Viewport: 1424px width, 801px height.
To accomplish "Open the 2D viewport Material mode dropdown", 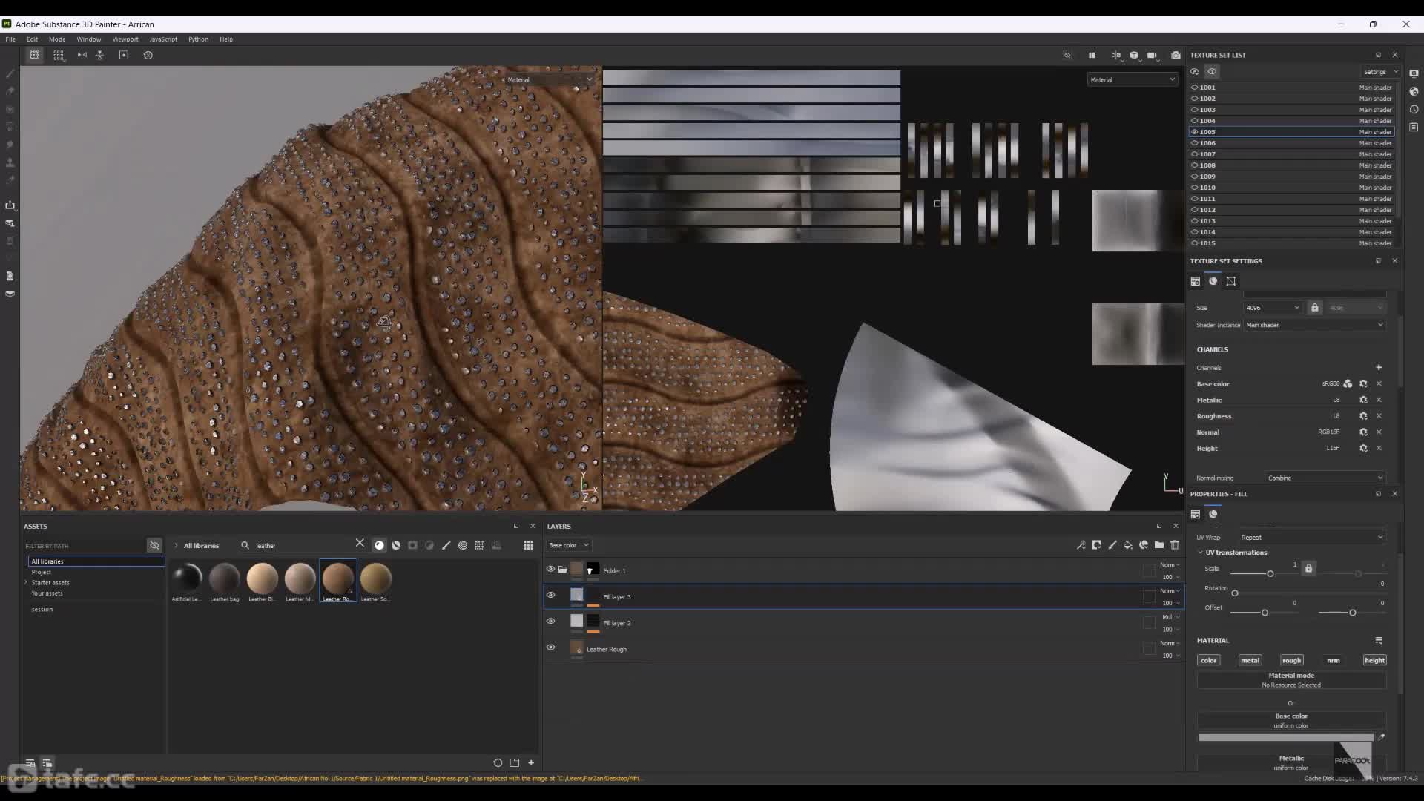I will [1133, 79].
